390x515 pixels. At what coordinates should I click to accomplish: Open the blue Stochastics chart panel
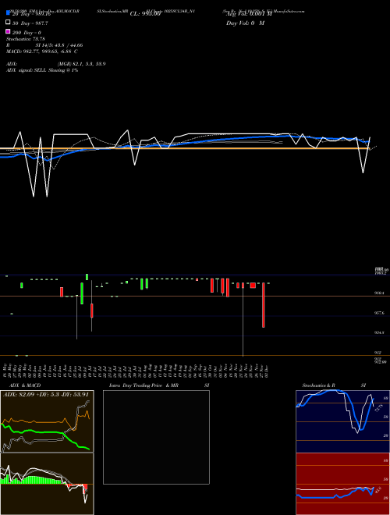click(342, 421)
